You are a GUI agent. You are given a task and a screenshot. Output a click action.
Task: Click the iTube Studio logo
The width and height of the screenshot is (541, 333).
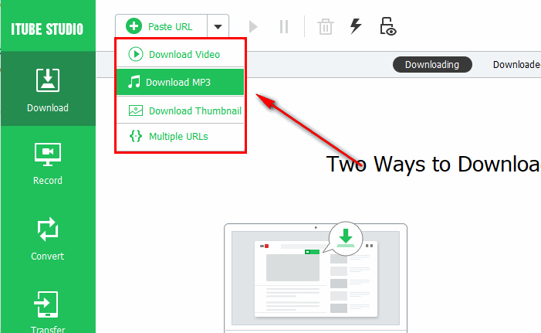(47, 29)
